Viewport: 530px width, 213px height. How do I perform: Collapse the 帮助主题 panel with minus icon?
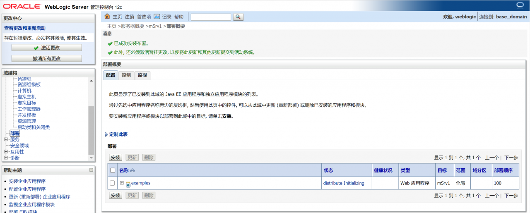pos(91,170)
